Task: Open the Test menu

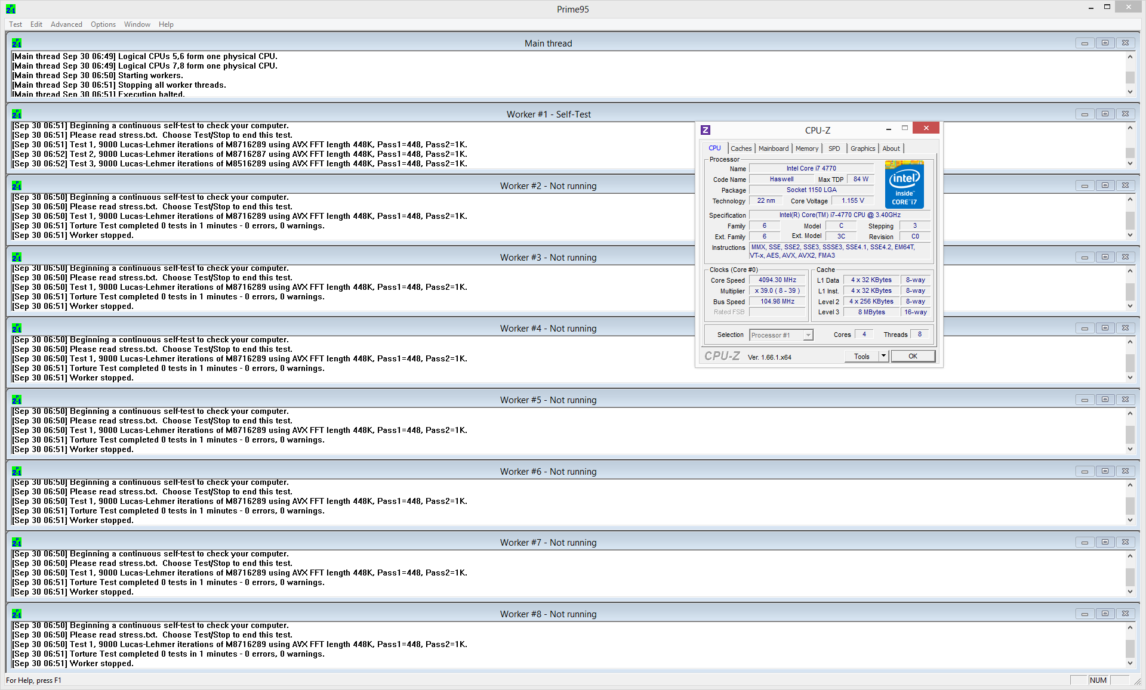Action: click(16, 24)
